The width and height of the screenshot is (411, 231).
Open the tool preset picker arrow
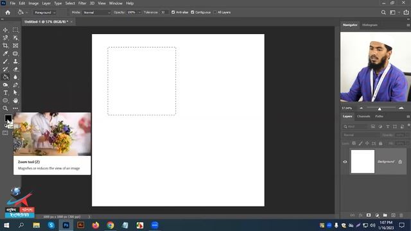[26, 13]
